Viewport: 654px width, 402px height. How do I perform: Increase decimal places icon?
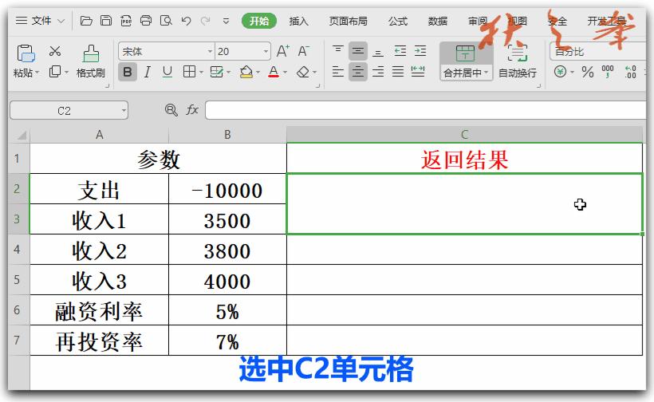point(630,72)
